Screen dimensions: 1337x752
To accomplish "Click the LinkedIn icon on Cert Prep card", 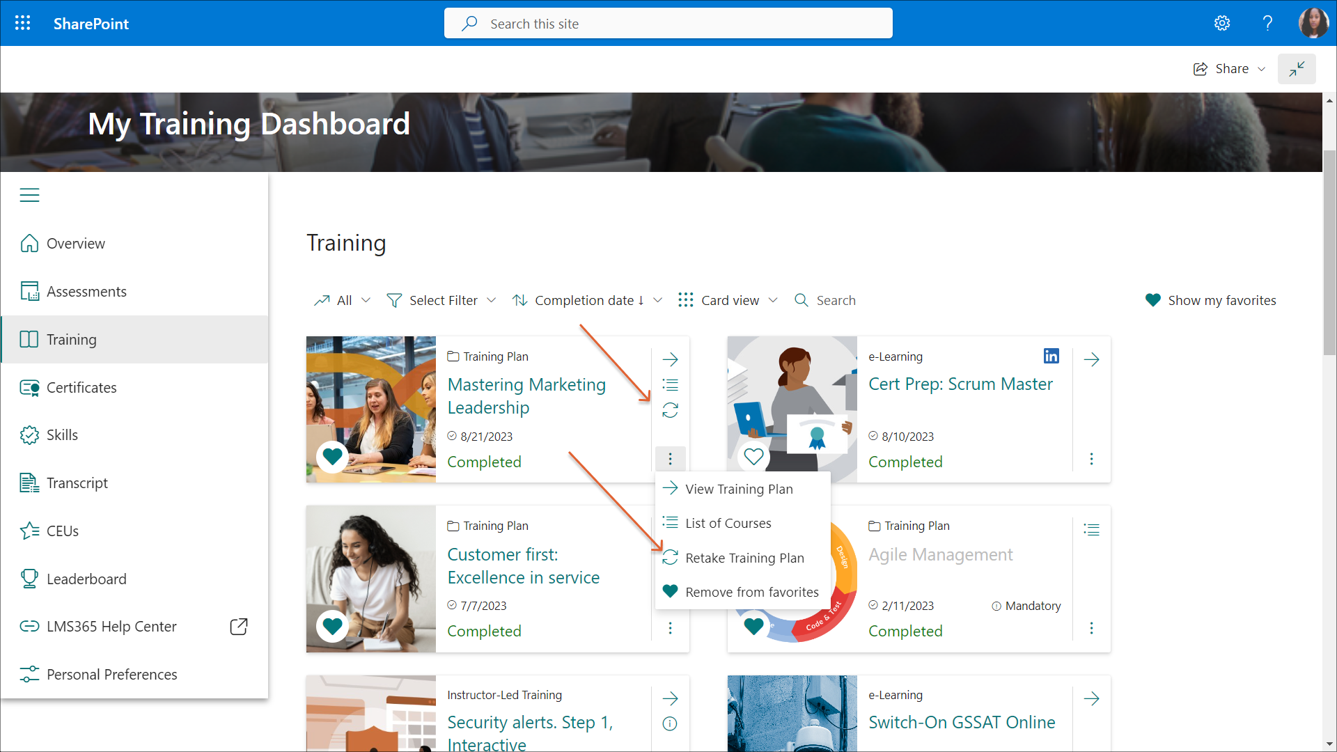I will (1051, 356).
